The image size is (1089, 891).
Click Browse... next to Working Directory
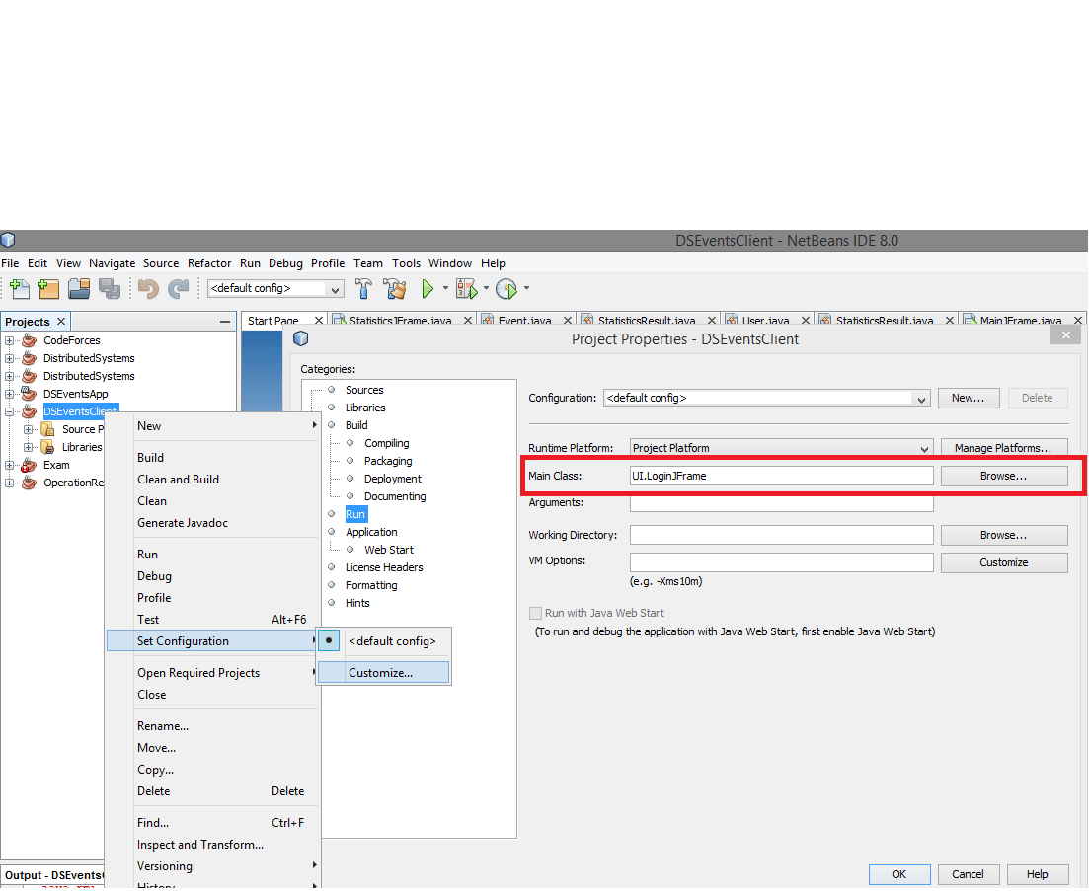[x=1003, y=535]
